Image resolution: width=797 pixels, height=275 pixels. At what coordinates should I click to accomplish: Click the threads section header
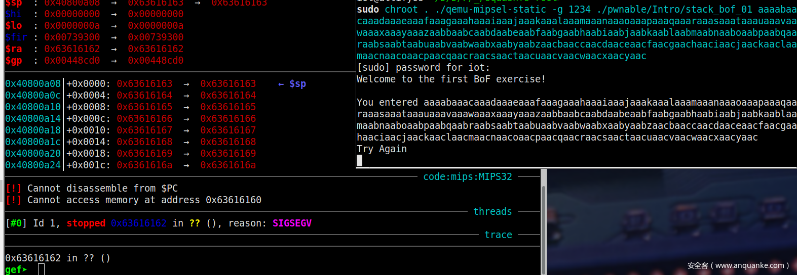(492, 212)
